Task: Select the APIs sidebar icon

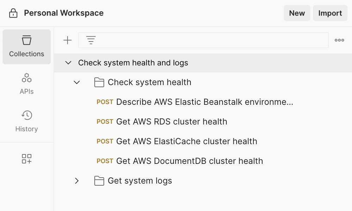Action: [x=26, y=83]
